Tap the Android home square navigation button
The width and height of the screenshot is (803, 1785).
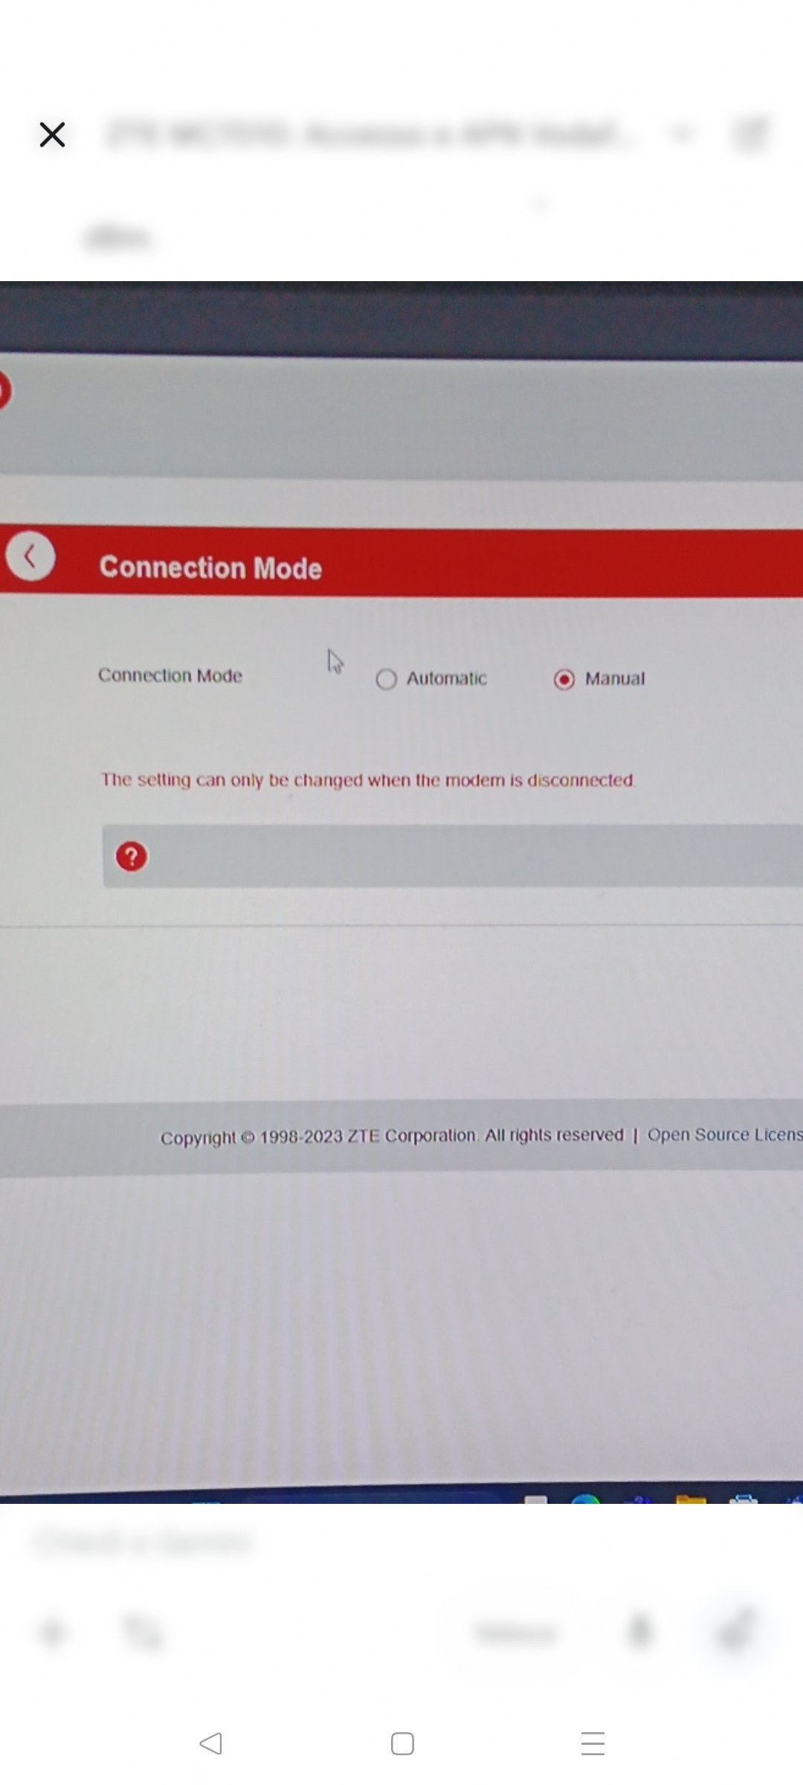point(402,1743)
